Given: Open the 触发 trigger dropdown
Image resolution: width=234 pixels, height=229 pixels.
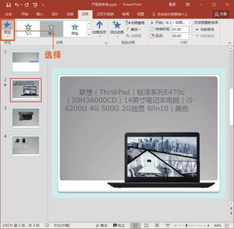Looking at the screenshot, I should (134, 29).
